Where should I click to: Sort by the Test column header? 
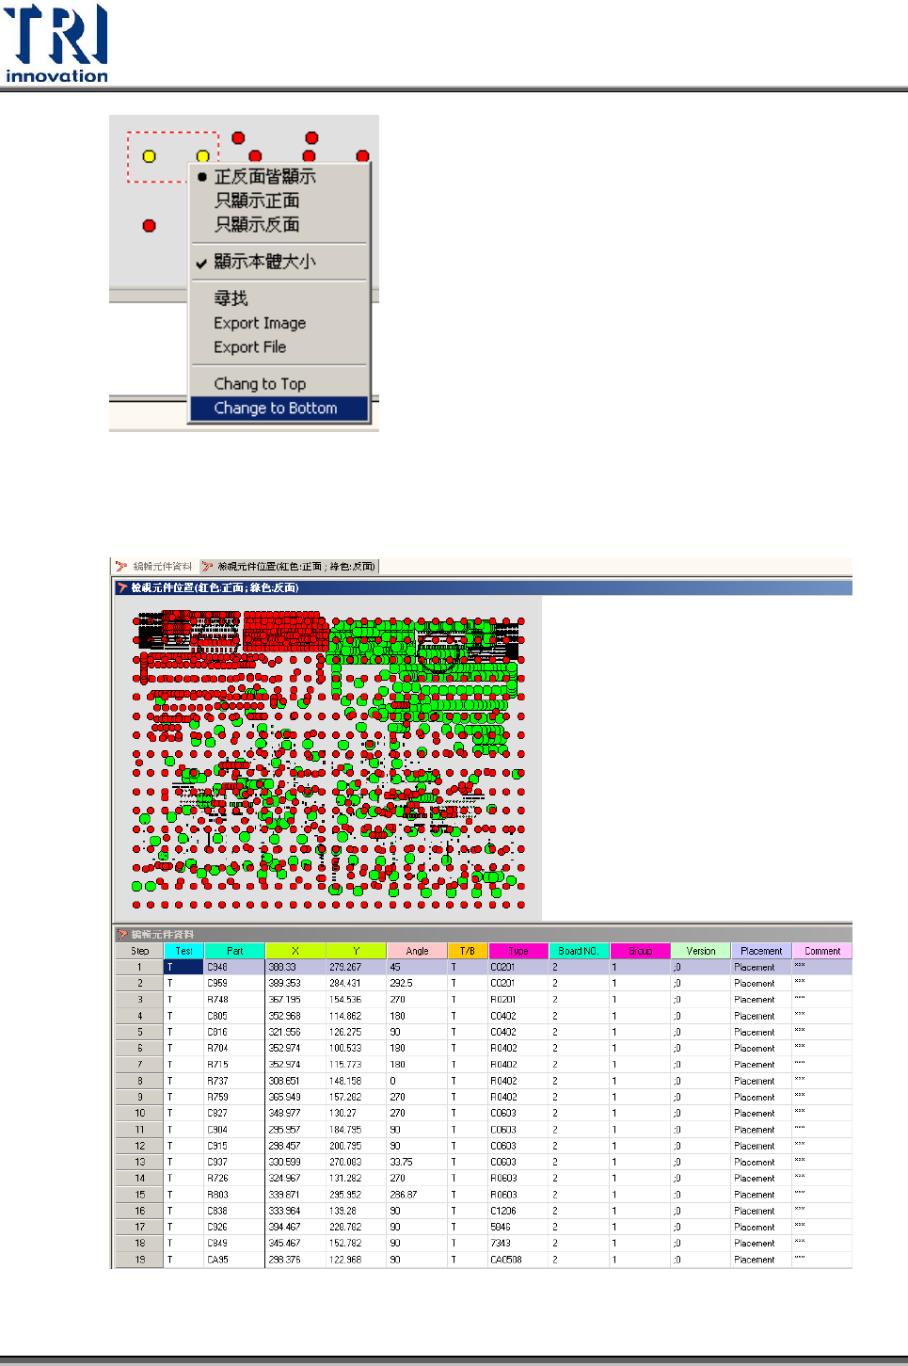click(x=184, y=951)
